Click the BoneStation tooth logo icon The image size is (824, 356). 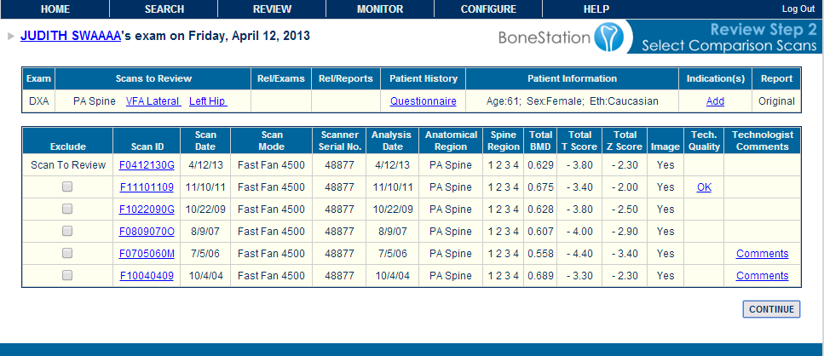611,36
